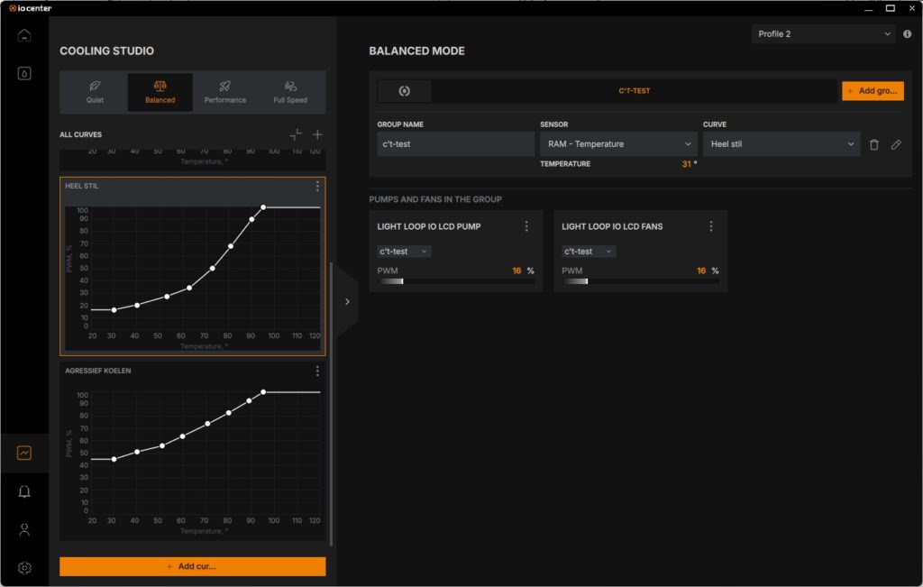Click the info icon next to Profile 2
The image size is (923, 587).
click(907, 34)
